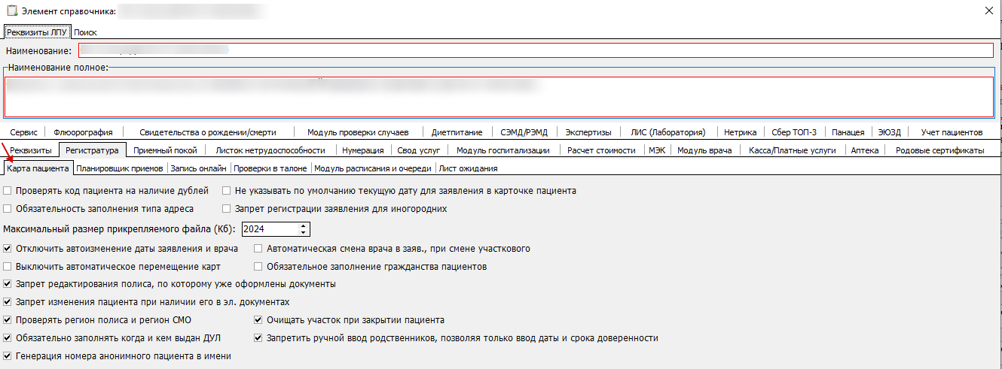
Task: Switch to the Реквизиты tab
Action: coord(31,150)
